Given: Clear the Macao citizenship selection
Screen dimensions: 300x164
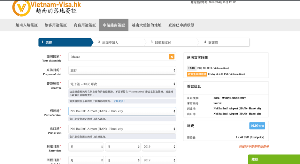Looking at the screenshot, I should click(172, 57).
